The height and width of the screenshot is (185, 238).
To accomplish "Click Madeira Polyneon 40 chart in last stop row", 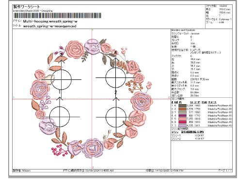I will (x=220, y=125).
